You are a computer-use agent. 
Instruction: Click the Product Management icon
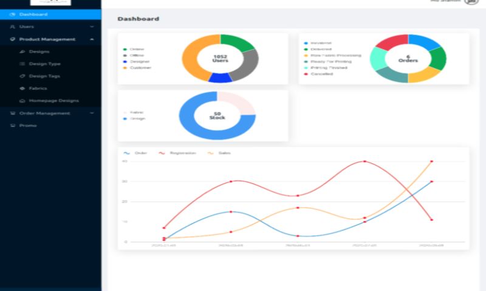(x=13, y=39)
